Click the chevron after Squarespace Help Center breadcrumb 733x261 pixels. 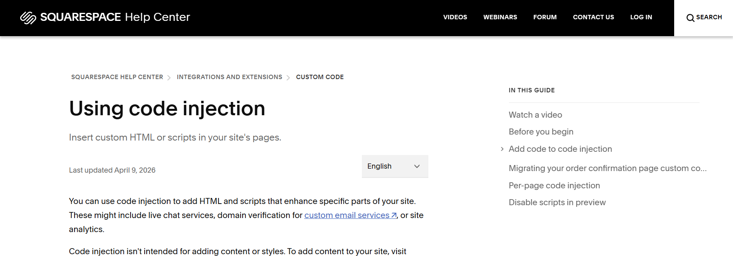(169, 77)
